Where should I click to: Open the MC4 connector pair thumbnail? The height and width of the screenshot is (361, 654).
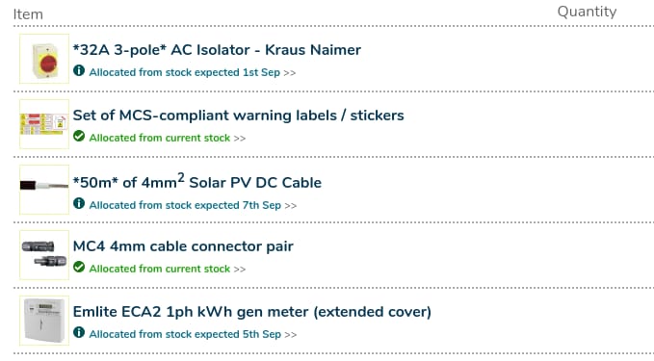[x=44, y=255]
